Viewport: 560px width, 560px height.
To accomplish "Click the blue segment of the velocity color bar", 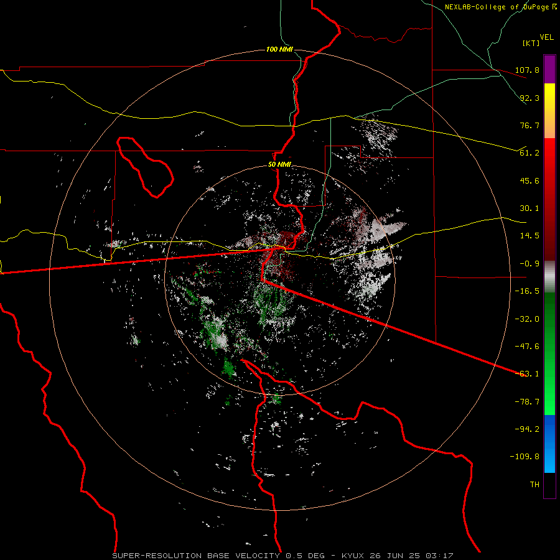I will pos(549,444).
